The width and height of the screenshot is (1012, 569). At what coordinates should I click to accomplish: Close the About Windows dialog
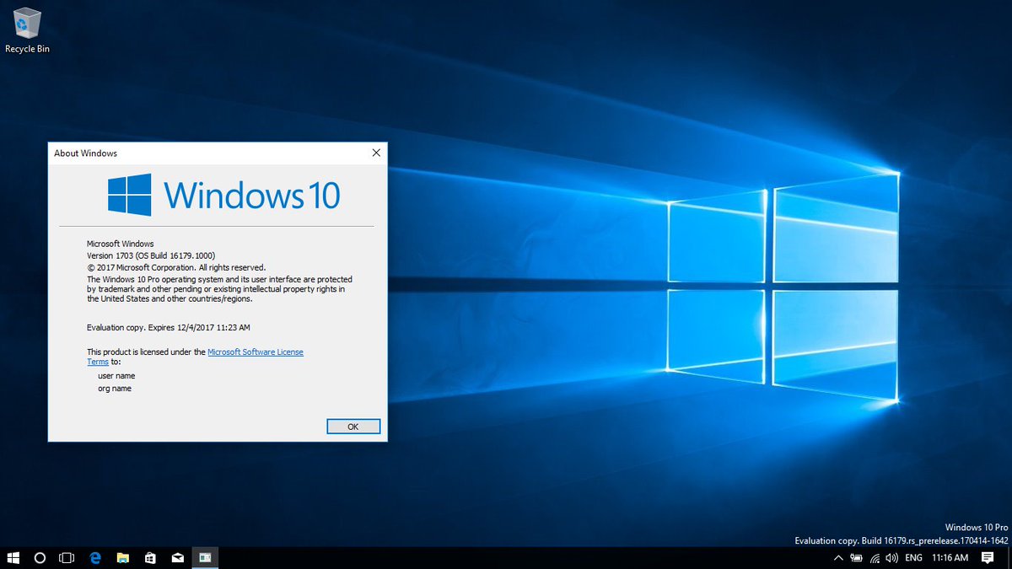click(x=376, y=153)
